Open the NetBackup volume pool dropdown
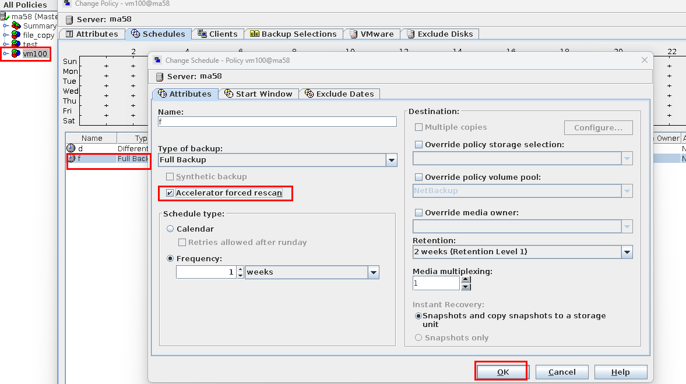 pyautogui.click(x=627, y=191)
